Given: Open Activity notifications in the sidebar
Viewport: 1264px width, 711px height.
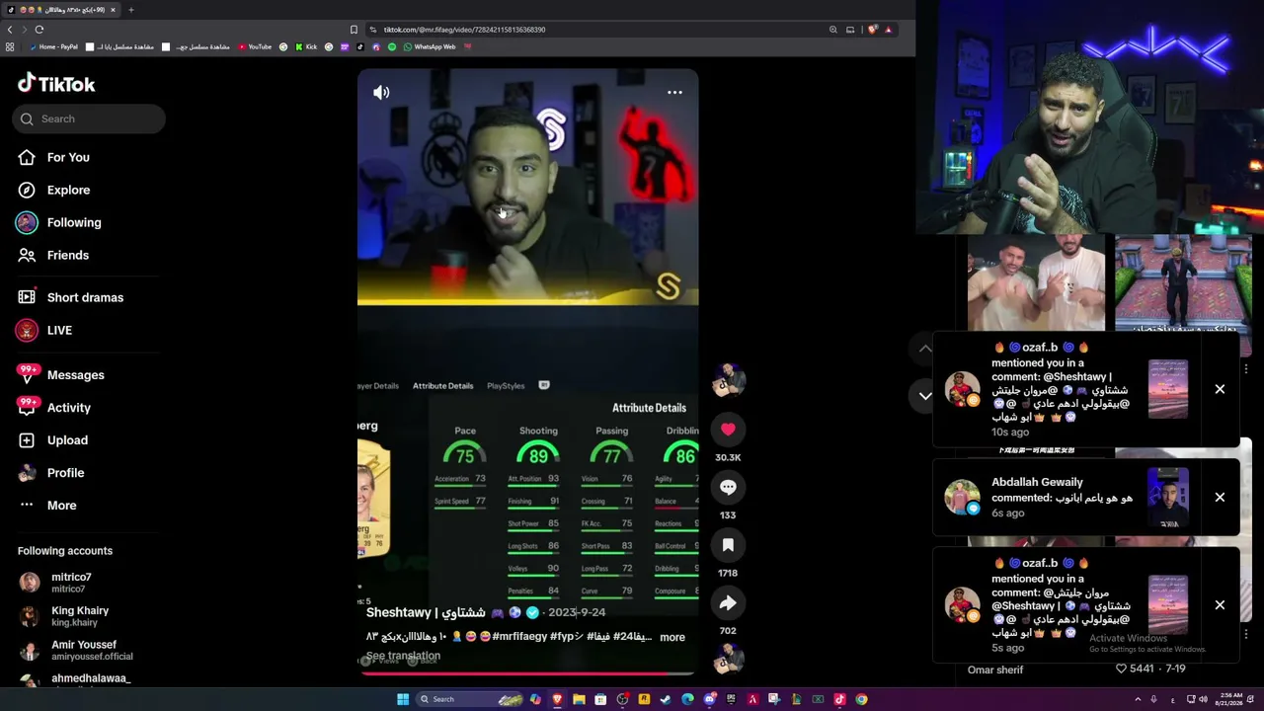Looking at the screenshot, I should point(69,408).
